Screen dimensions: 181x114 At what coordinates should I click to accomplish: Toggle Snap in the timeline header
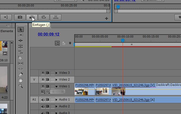57,43
